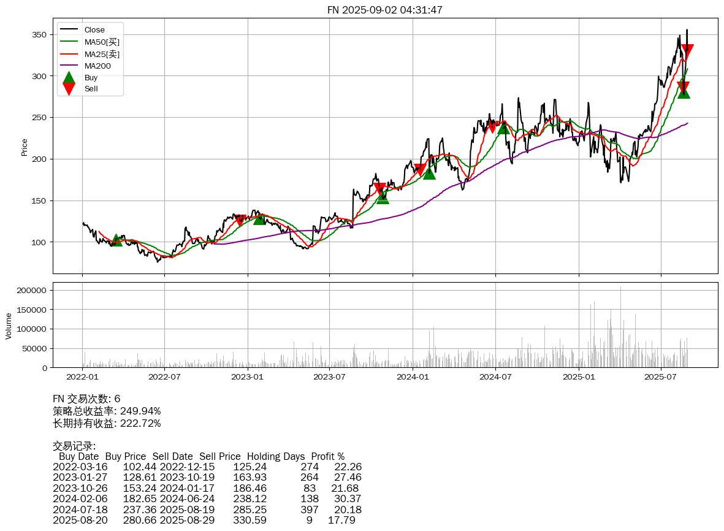Click the March 2022 green buy marker
This screenshot has width=724, height=531.
coord(116,240)
